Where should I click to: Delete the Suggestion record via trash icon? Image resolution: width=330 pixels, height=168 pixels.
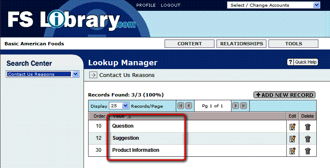click(308, 139)
